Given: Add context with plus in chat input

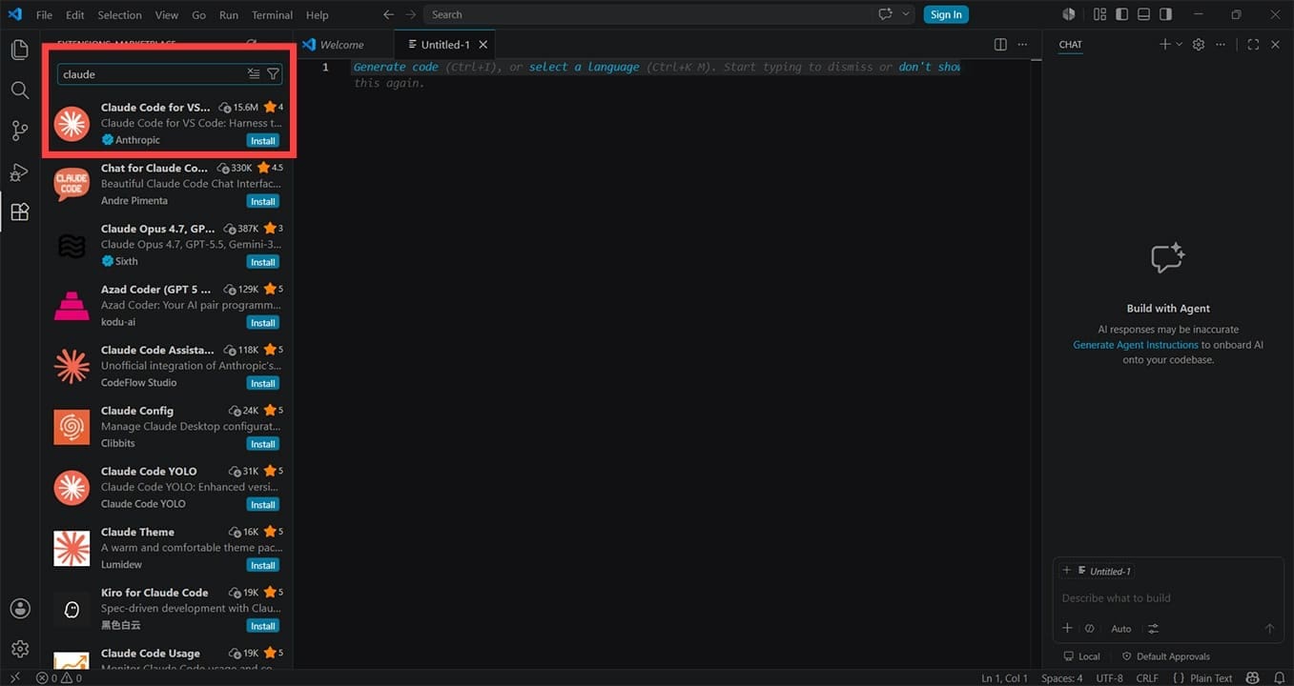Looking at the screenshot, I should click(x=1067, y=628).
